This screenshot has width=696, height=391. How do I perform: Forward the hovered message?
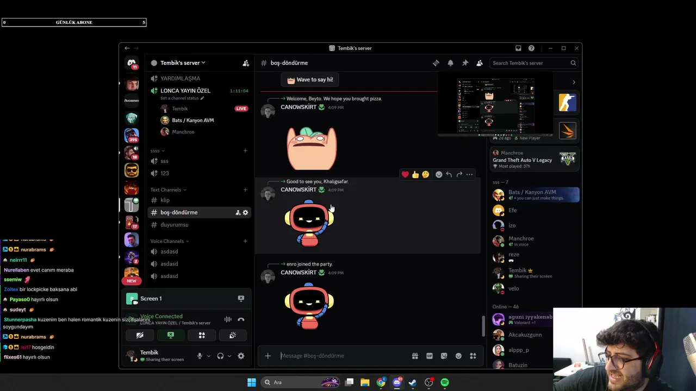[459, 174]
